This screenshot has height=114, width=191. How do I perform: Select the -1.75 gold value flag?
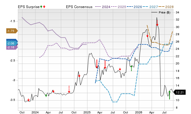(x=12, y=31)
